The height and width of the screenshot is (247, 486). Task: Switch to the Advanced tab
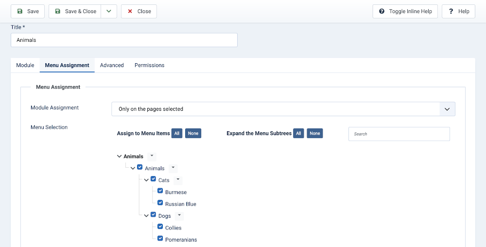pyautogui.click(x=112, y=65)
